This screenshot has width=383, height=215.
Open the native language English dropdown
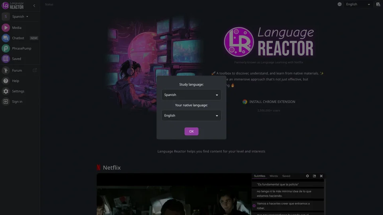(x=191, y=115)
